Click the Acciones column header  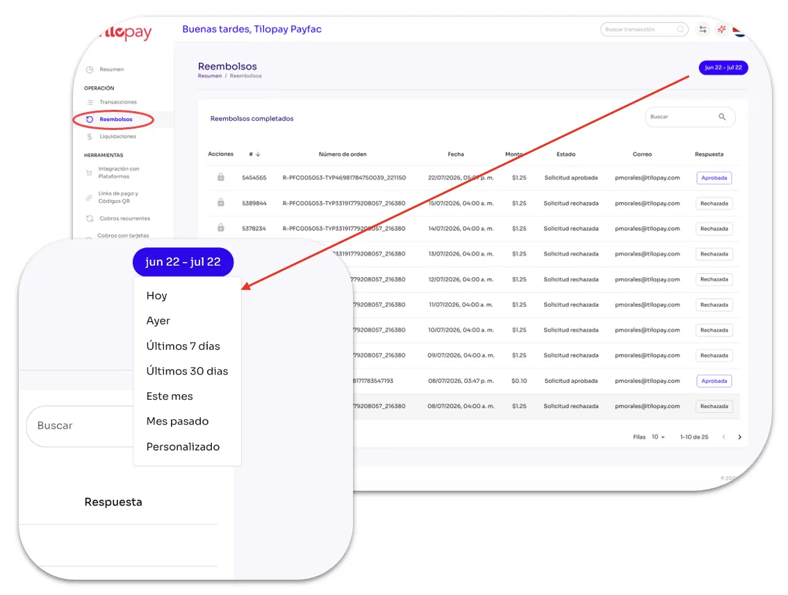(220, 154)
